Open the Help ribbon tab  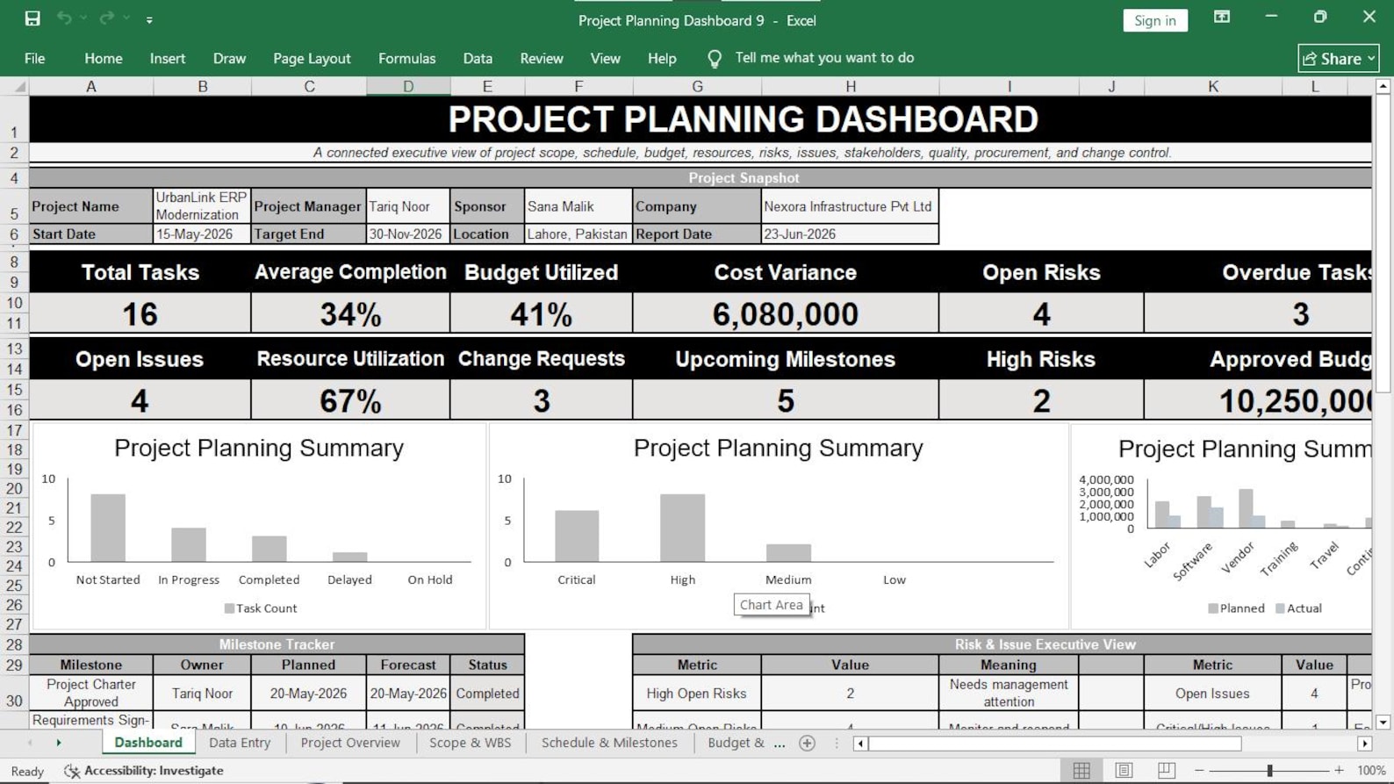[x=662, y=59]
